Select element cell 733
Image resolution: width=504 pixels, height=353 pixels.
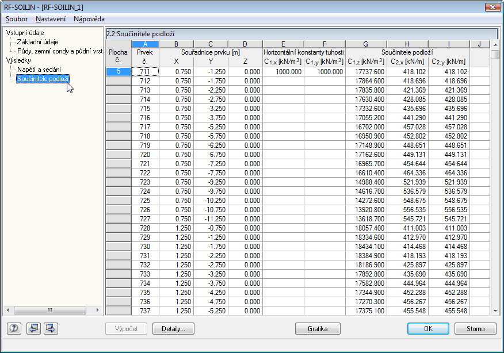pyautogui.click(x=146, y=274)
